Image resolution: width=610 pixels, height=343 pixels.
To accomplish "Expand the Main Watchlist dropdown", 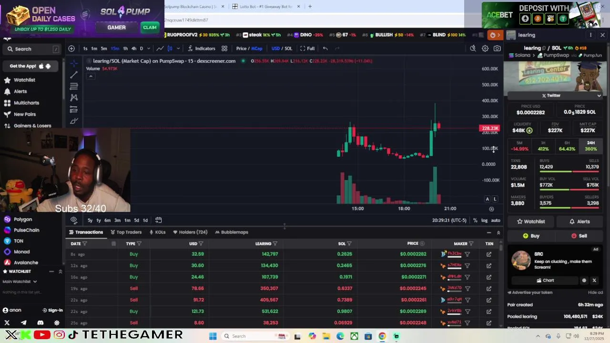I will [x=35, y=282].
